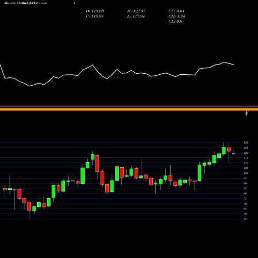The height and width of the screenshot is (258, 258).
Task: Click the 125 price axis label
Action: click(246, 148)
